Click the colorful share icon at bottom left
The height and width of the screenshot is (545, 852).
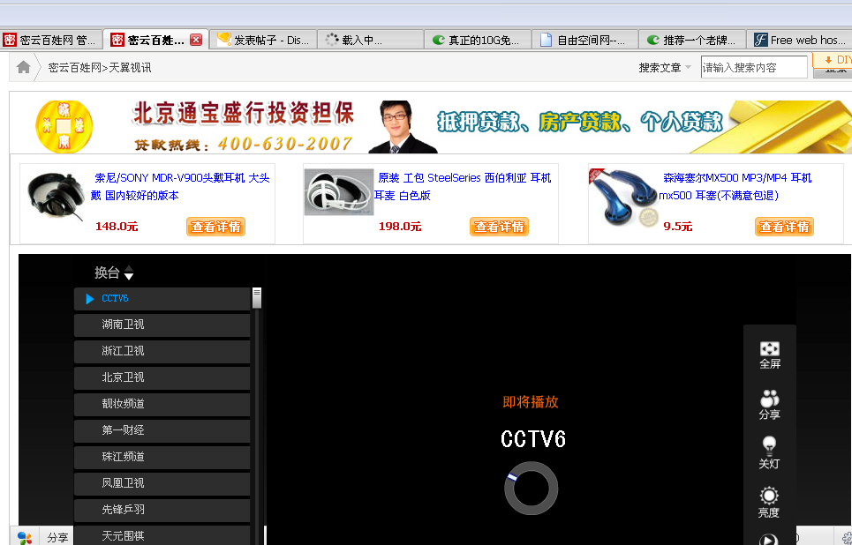coord(25,537)
